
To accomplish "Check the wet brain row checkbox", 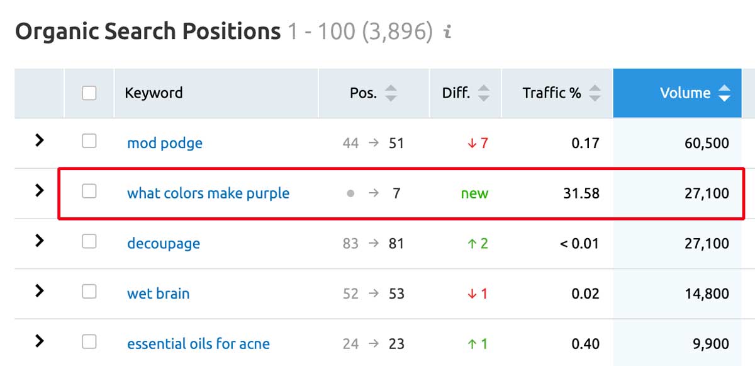I will click(89, 291).
